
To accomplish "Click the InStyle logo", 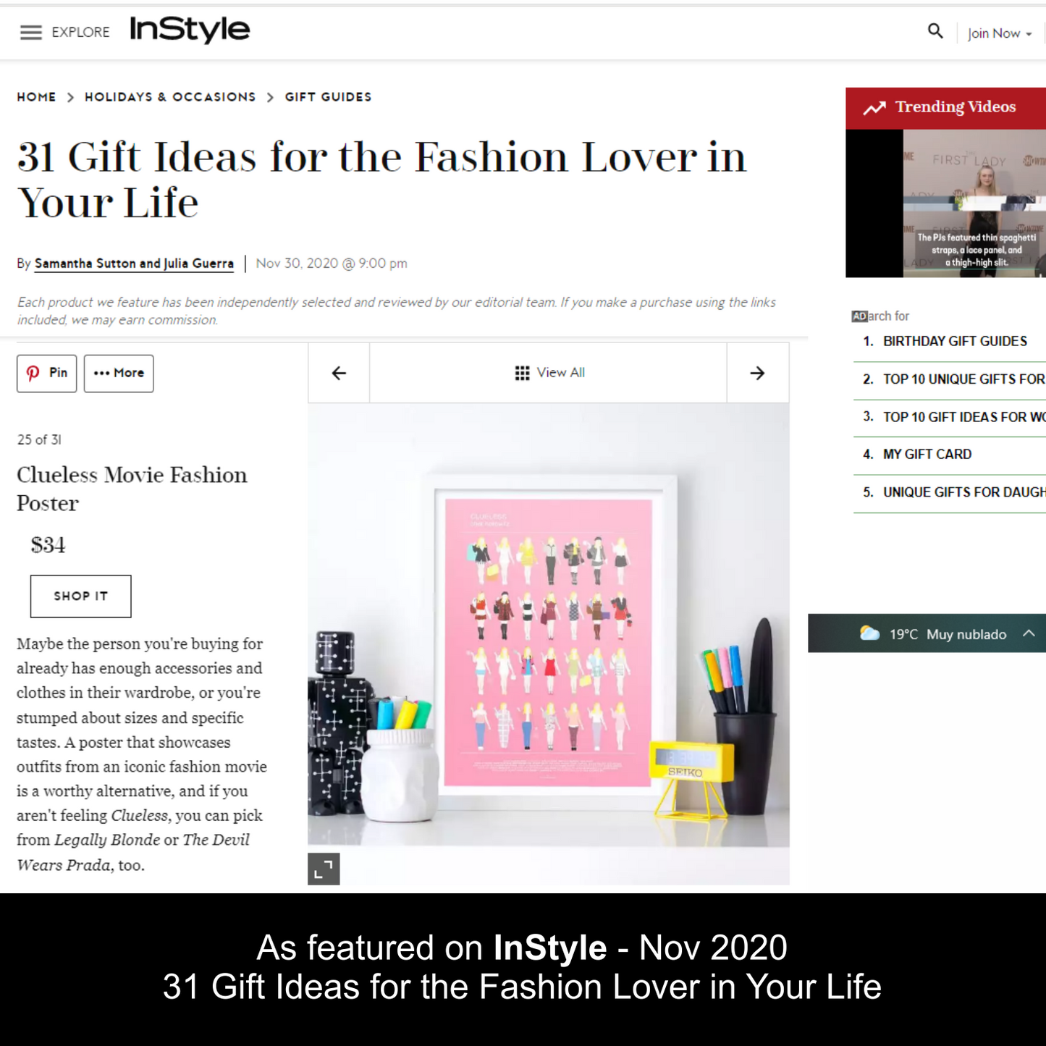I will (x=190, y=30).
